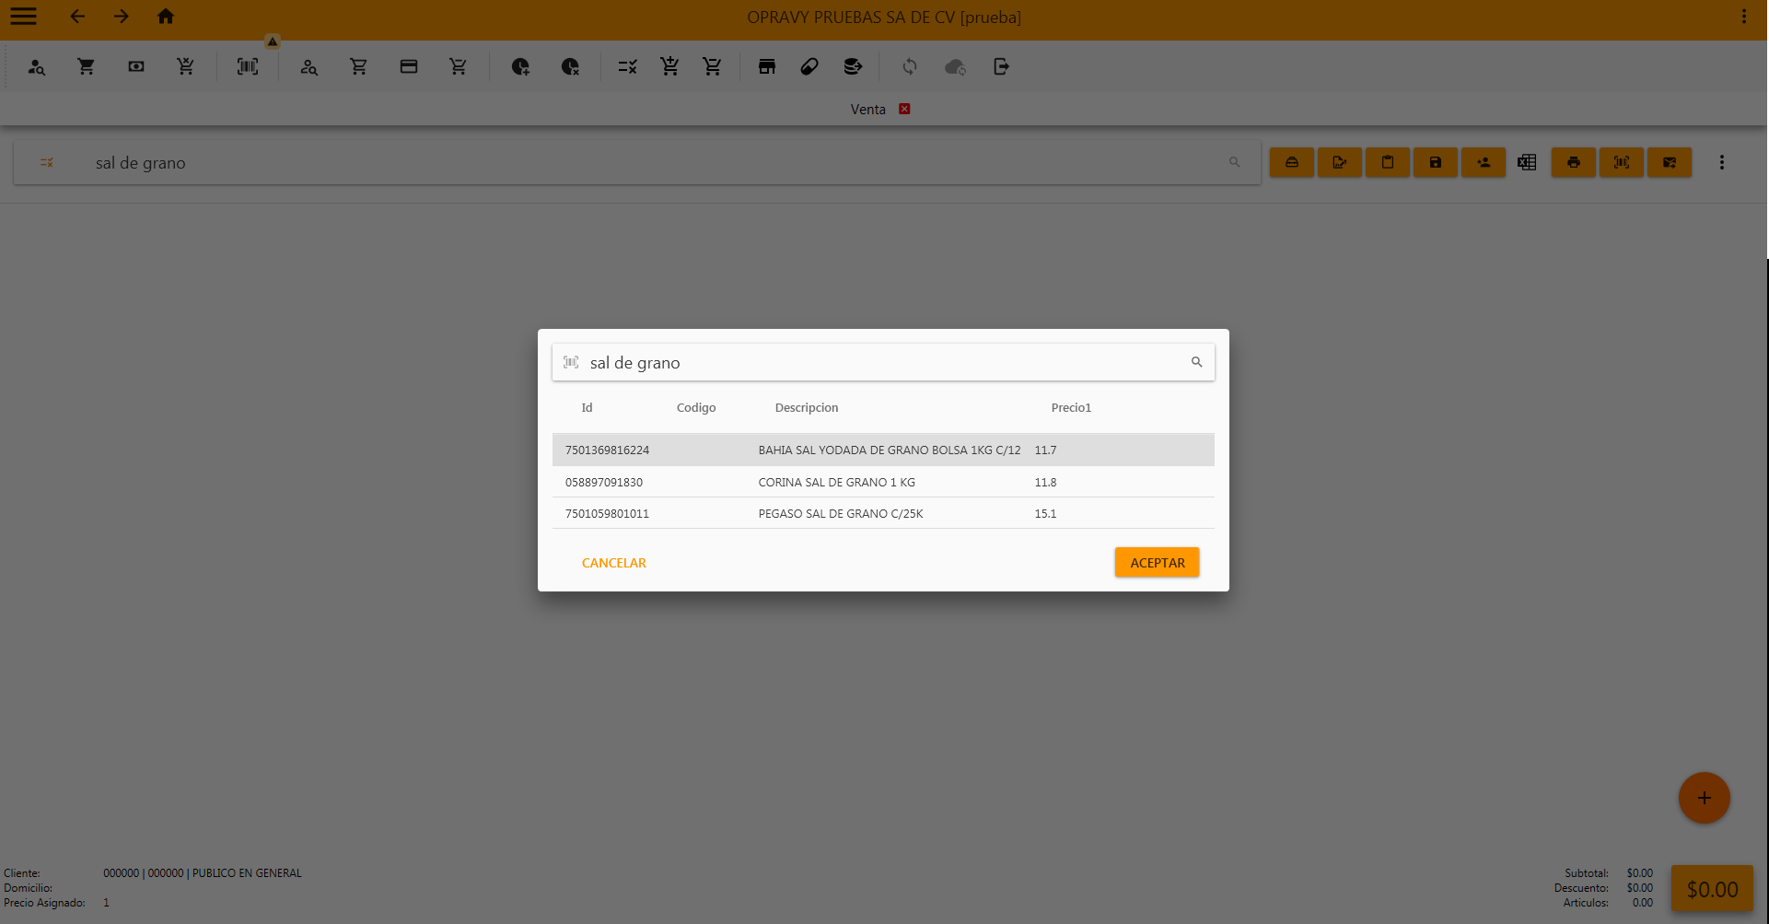Sort by the Codigo column header
The height and width of the screenshot is (924, 1769).
point(696,407)
